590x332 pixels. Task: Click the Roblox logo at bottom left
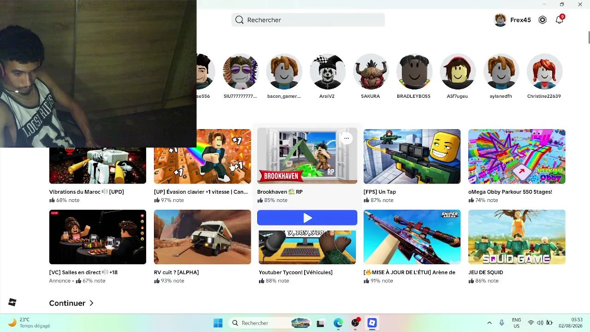(12, 302)
